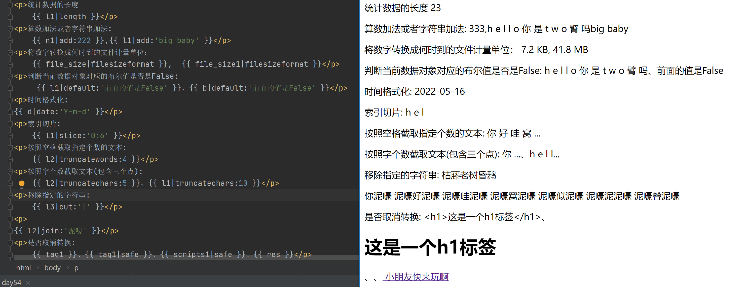Collapse the fold at 按照空格截取 code line

click(x=10, y=148)
